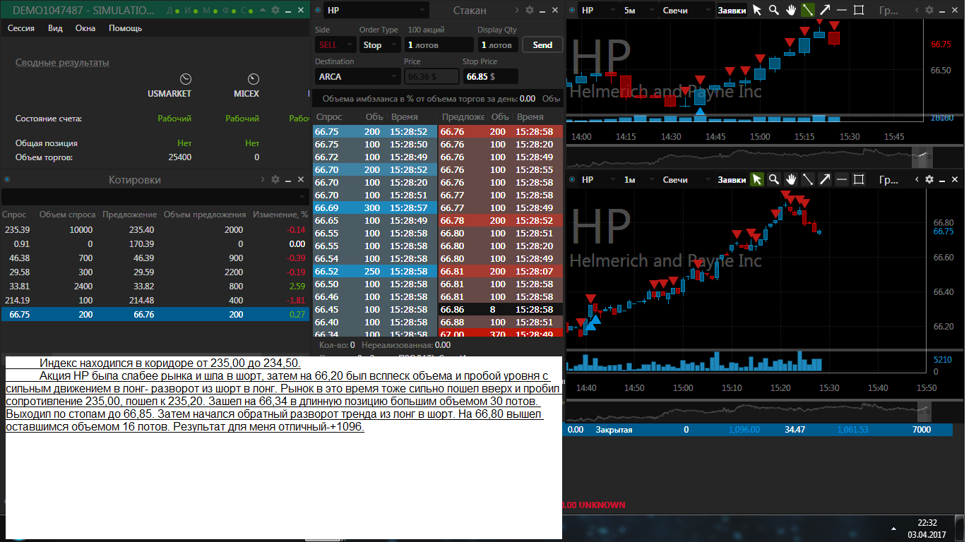Click the Stop Price field showing 66.85
976x542 pixels.
coord(490,76)
